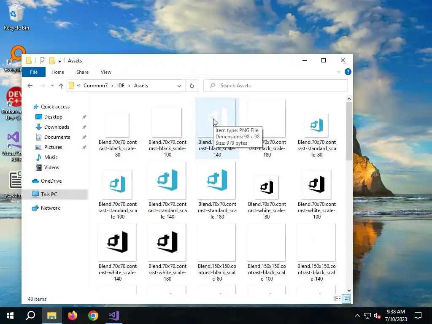Select Blend.70x70.contrast-standard_scale-140 icon

(167, 180)
